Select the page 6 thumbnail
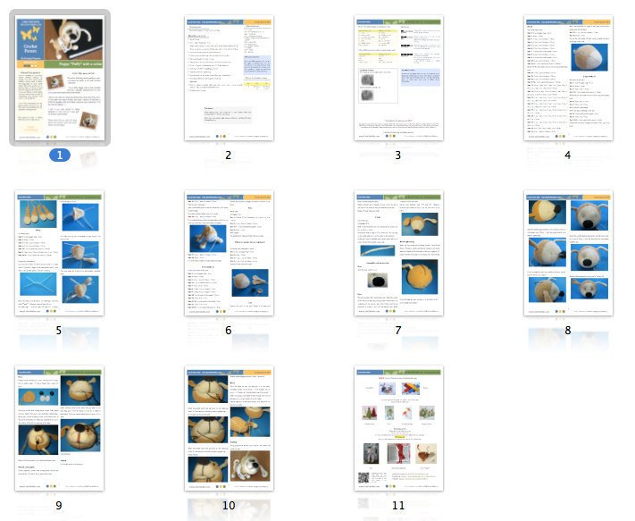Viewport: 635px width, 521px height. 229,252
